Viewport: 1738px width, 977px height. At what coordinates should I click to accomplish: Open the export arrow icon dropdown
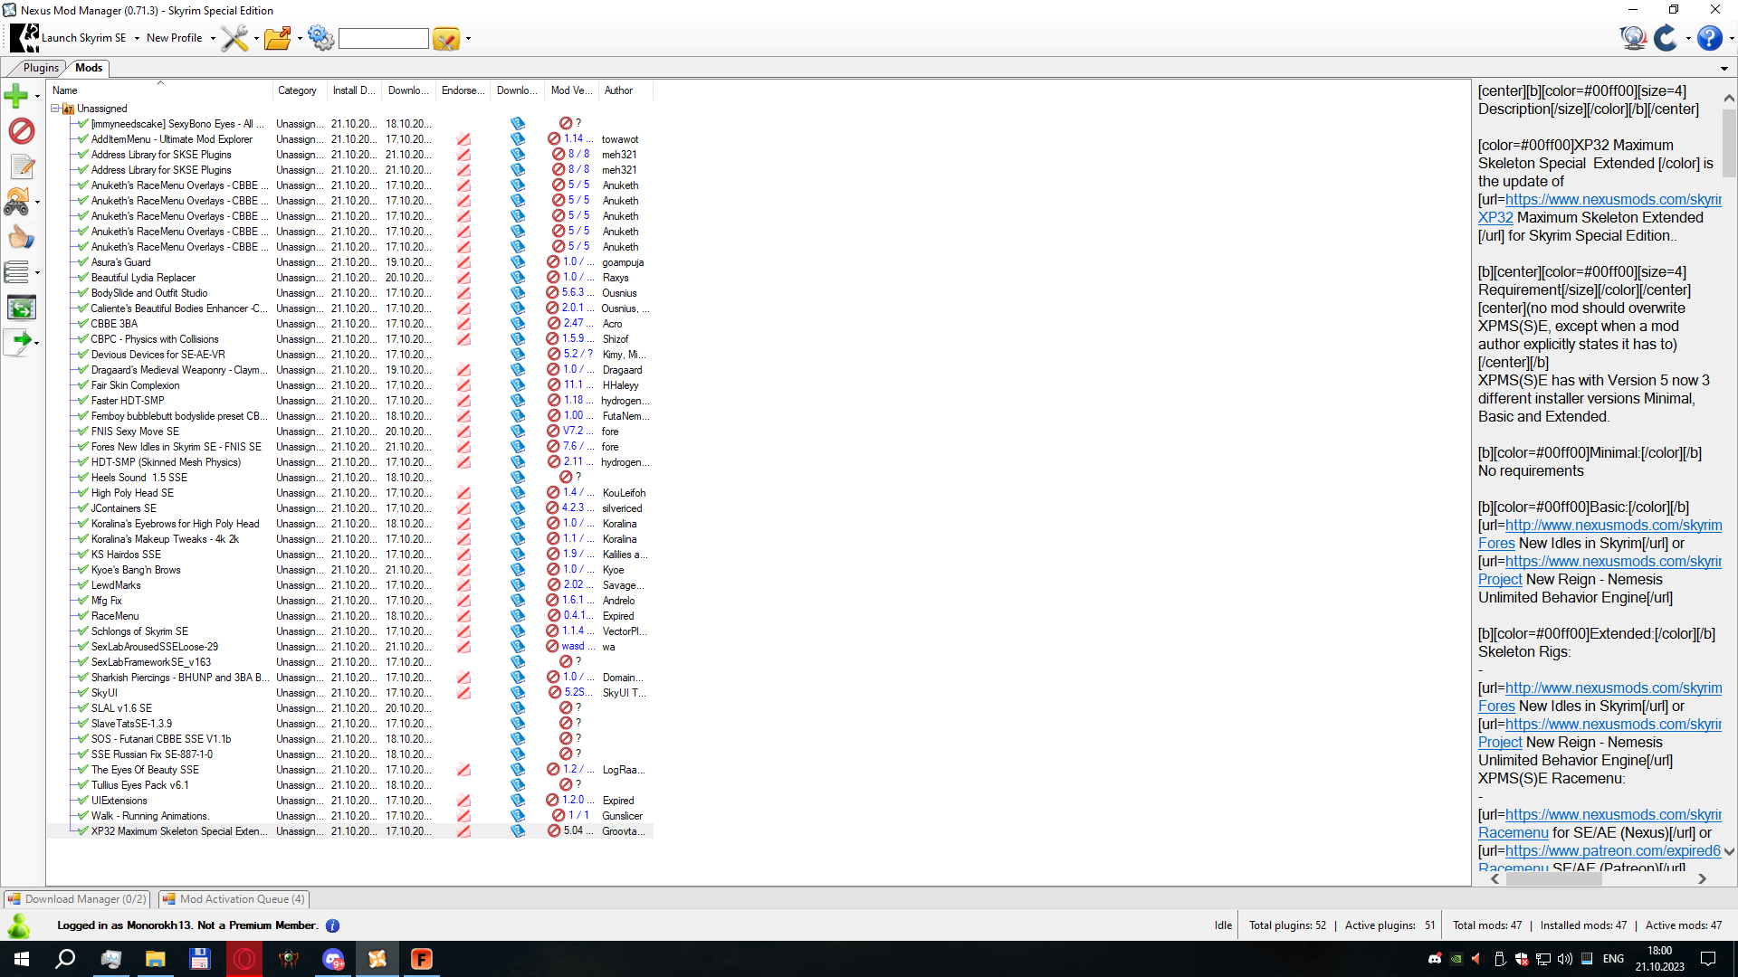[36, 343]
